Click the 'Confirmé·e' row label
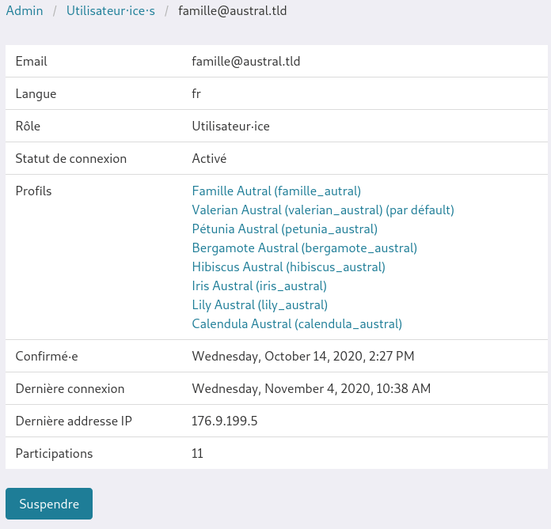 [x=47, y=357]
